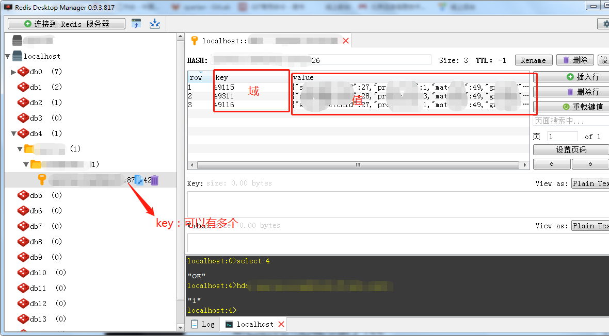Select db5 database icon
The image size is (609, 336).
point(23,195)
